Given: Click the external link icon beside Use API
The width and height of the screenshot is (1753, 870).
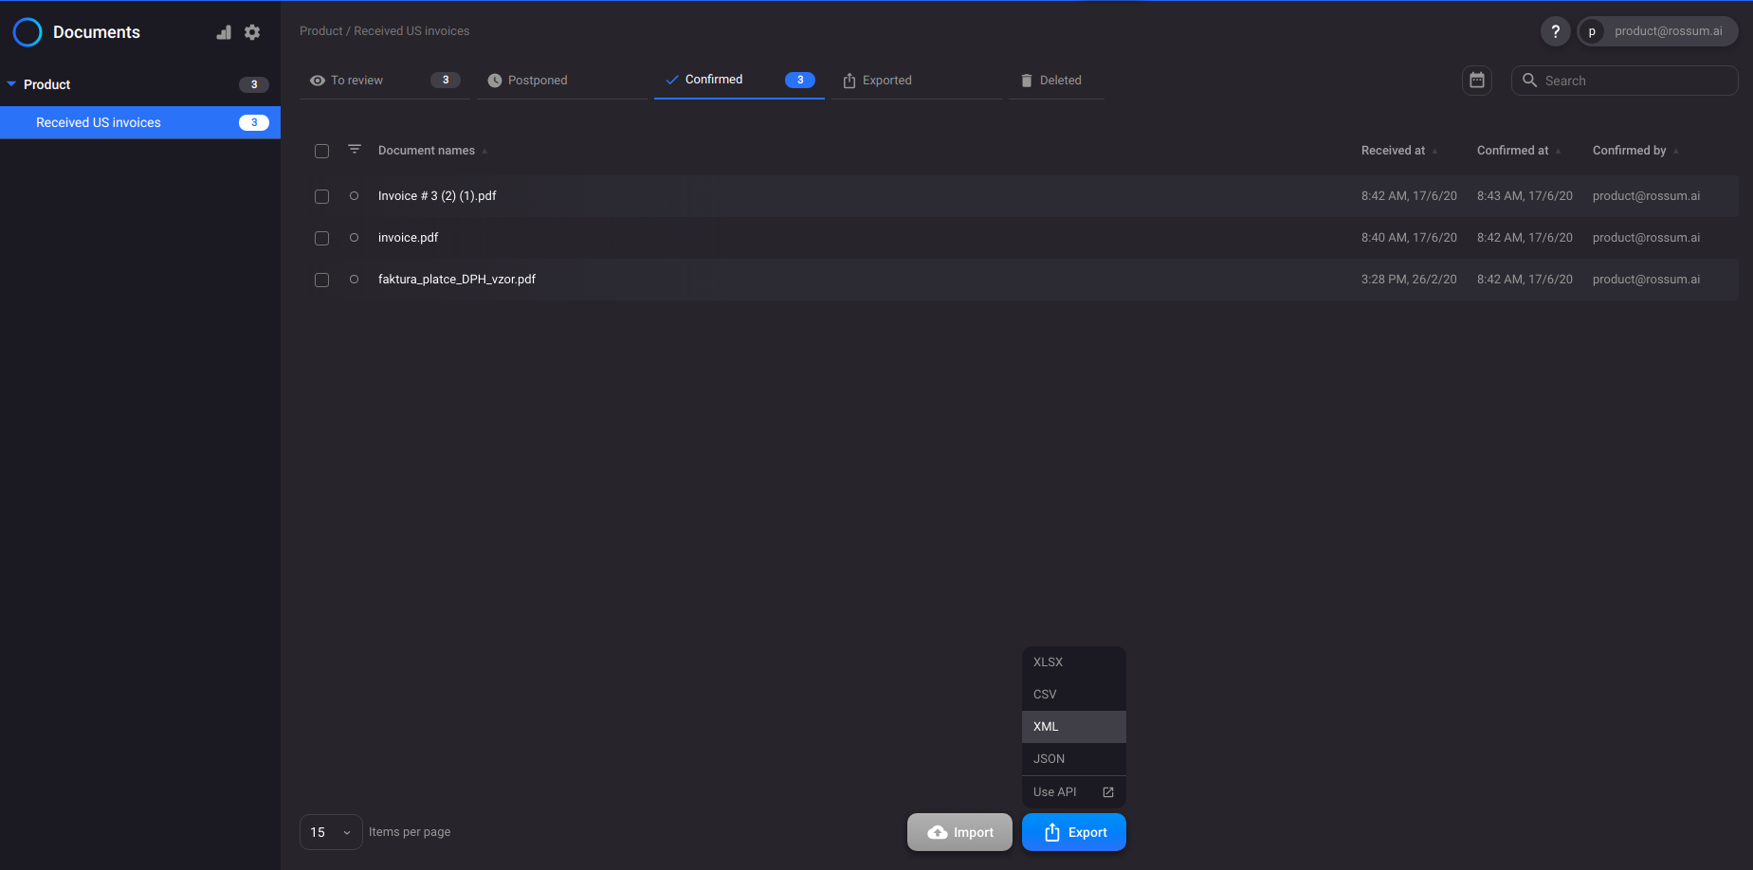Looking at the screenshot, I should 1107,791.
